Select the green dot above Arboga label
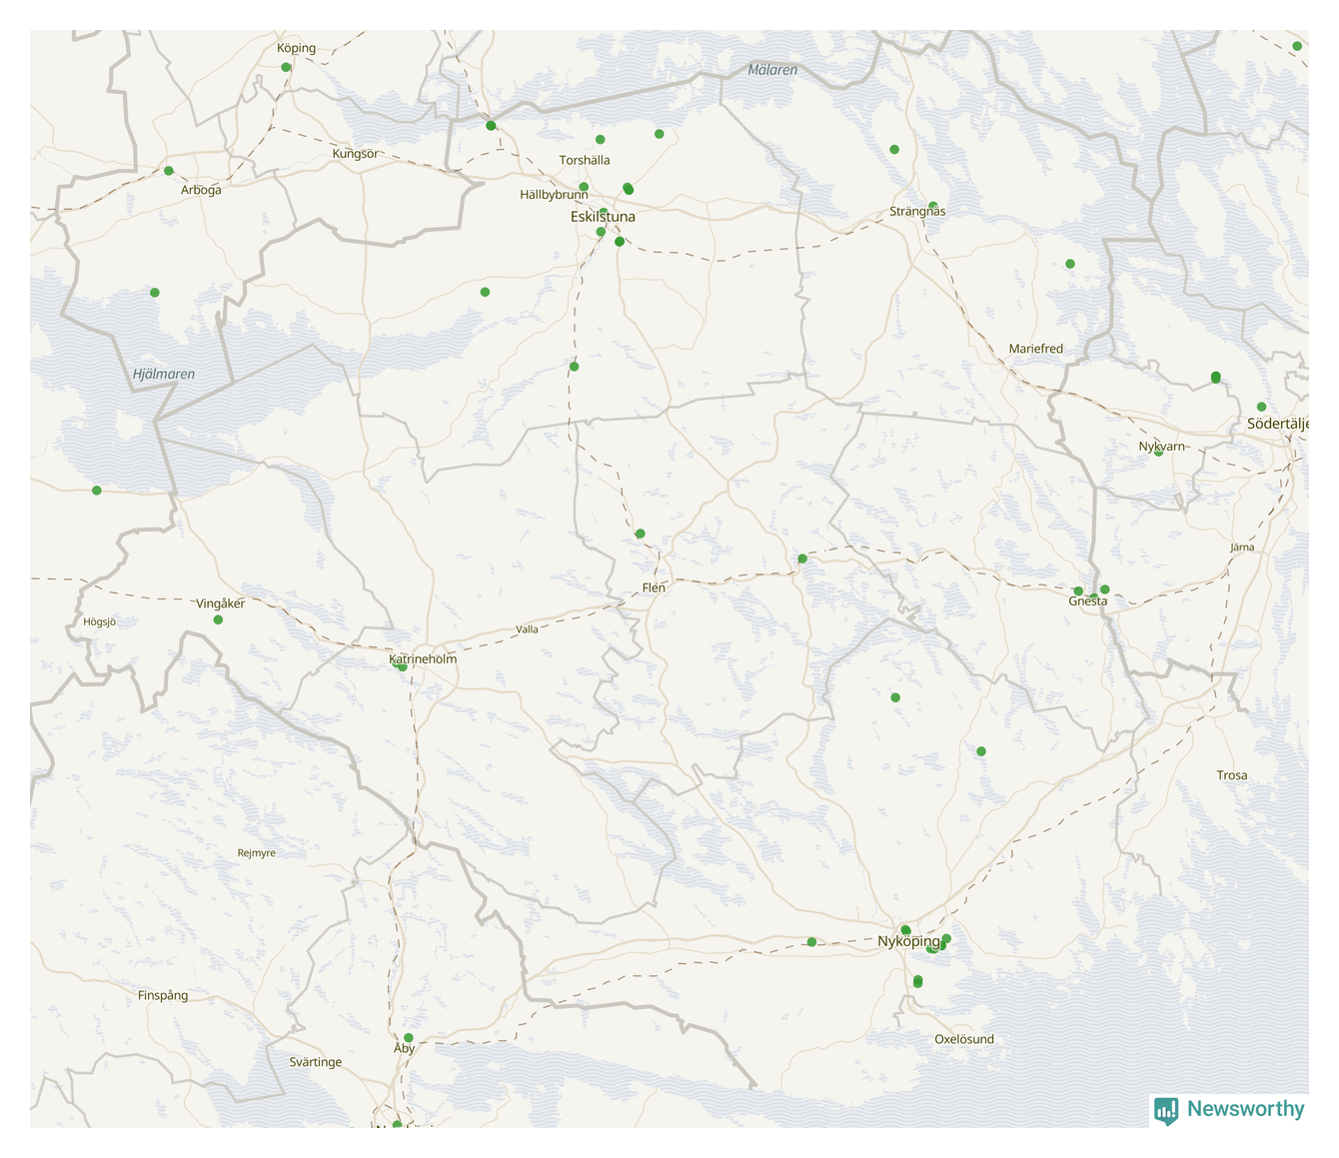This screenshot has height=1158, width=1339. 168,171
